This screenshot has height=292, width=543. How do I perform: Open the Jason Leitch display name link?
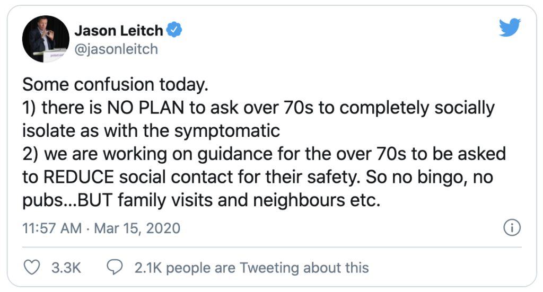[x=119, y=30]
